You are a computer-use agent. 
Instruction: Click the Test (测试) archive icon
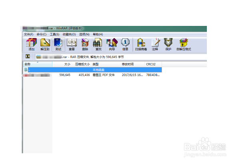pyautogui.click(x=58, y=44)
